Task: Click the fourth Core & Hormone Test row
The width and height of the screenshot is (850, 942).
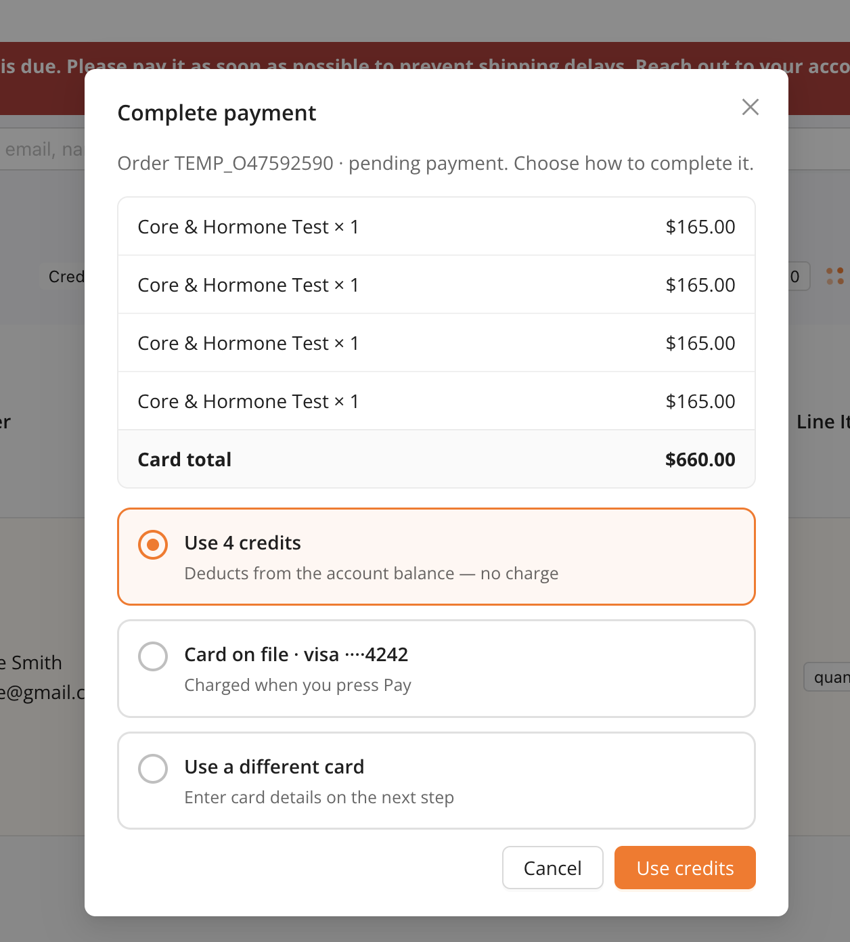Action: [x=437, y=401]
